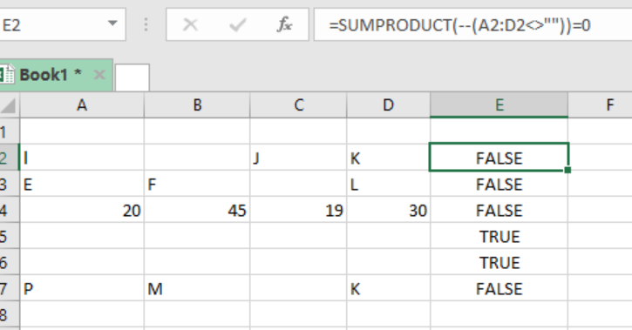632x330 pixels.
Task: Select cell B4 containing 45
Action: 197,210
